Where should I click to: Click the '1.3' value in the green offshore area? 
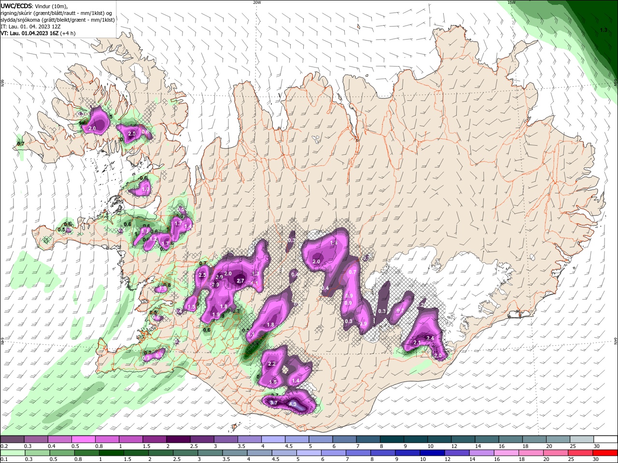604,30
